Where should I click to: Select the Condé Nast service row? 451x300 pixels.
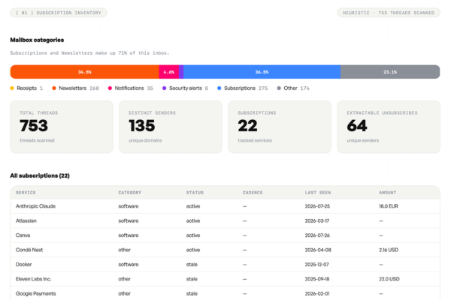tap(225, 250)
